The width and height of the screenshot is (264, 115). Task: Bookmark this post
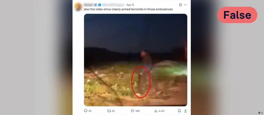[x=179, y=111]
